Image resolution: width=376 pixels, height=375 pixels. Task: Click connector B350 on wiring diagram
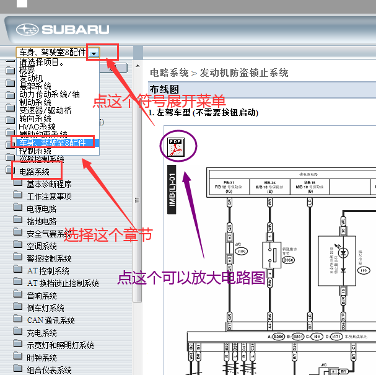pos(288,260)
